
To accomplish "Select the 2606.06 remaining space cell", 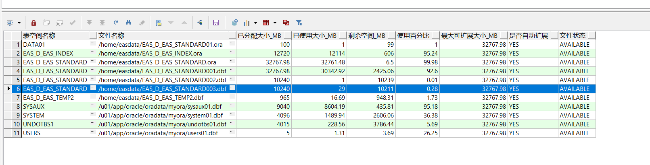I will [371, 115].
